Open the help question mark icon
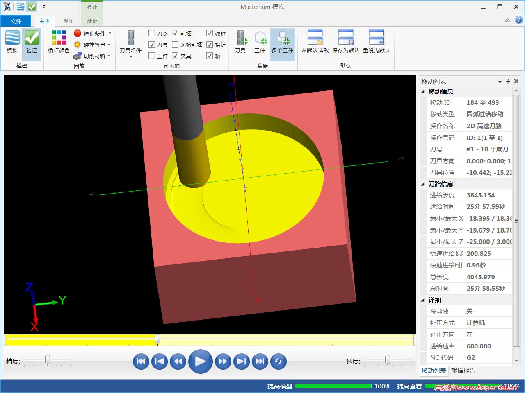The image size is (525, 393). [x=519, y=20]
